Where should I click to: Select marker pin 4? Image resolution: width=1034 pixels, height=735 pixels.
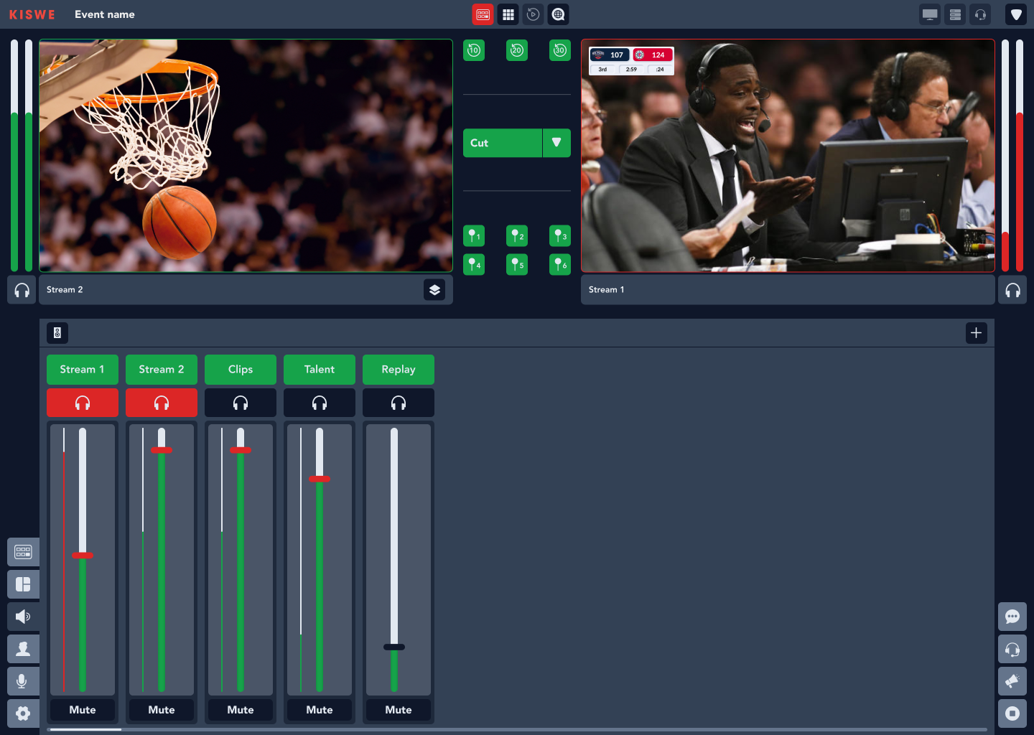click(474, 264)
